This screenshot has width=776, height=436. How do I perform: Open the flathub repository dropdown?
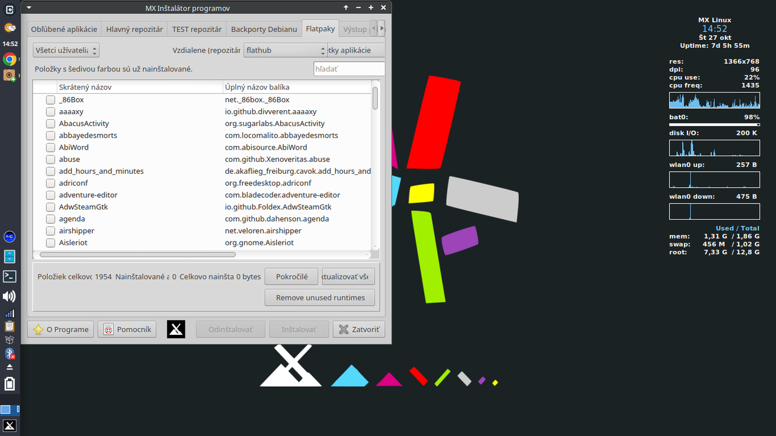(286, 50)
